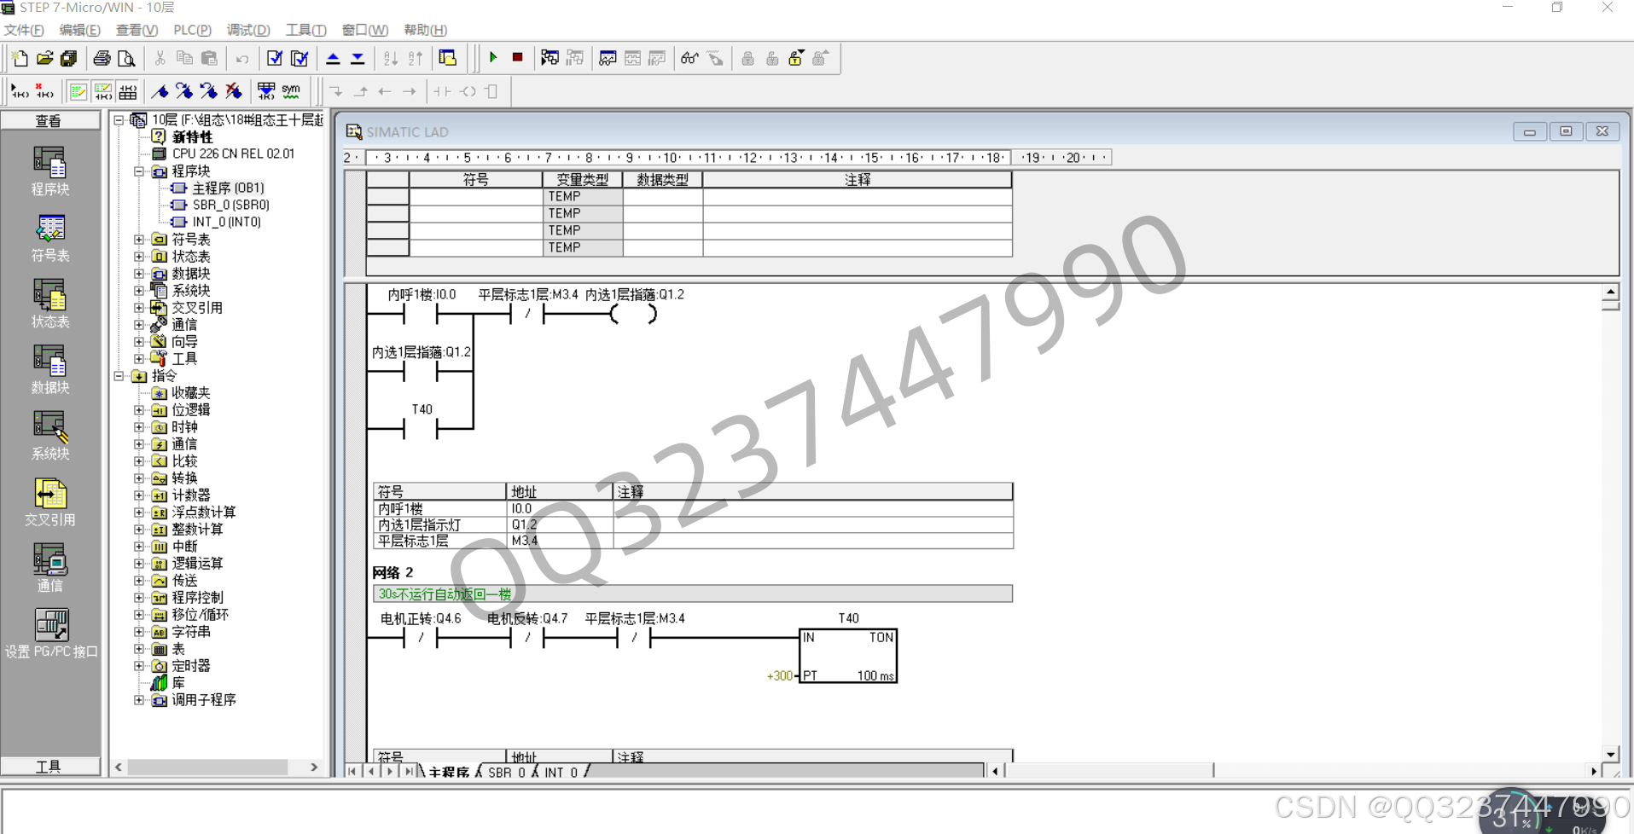
Task: Select the Q1.2 output coil in network 1
Action: point(633,314)
